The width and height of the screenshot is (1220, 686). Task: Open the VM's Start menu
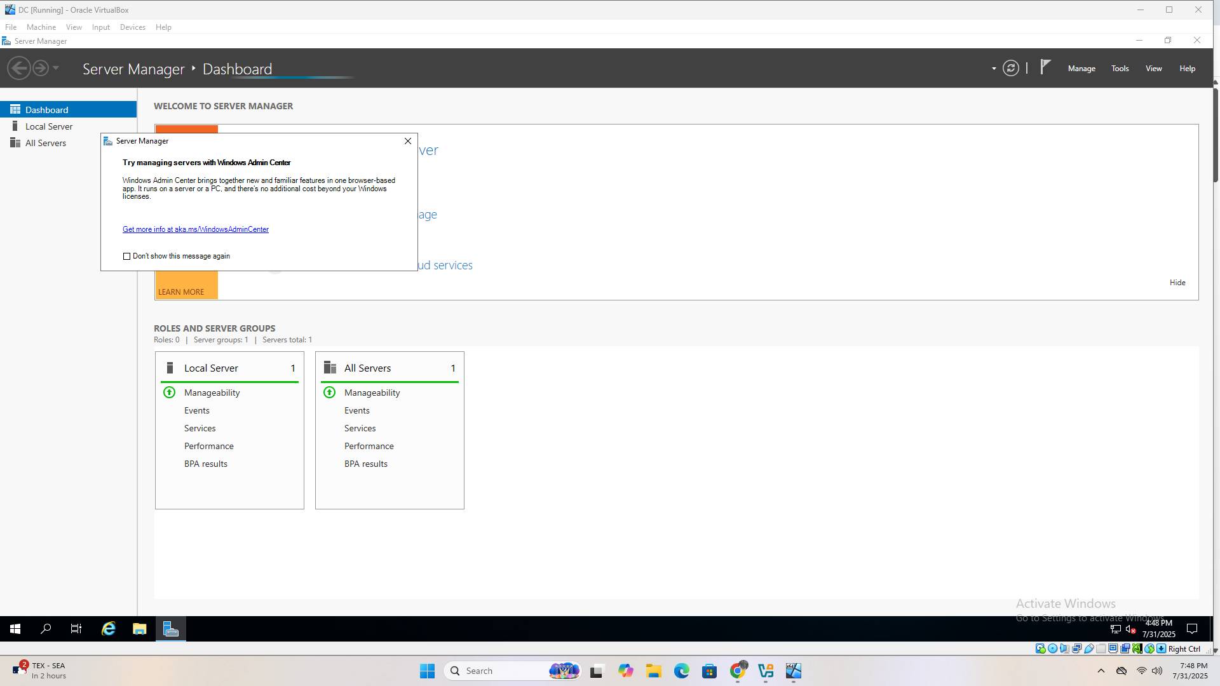[15, 629]
